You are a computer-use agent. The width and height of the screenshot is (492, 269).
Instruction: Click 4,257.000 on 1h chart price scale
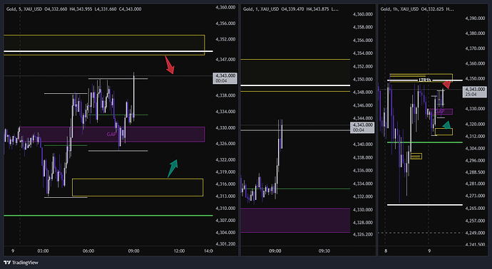[x=476, y=221]
